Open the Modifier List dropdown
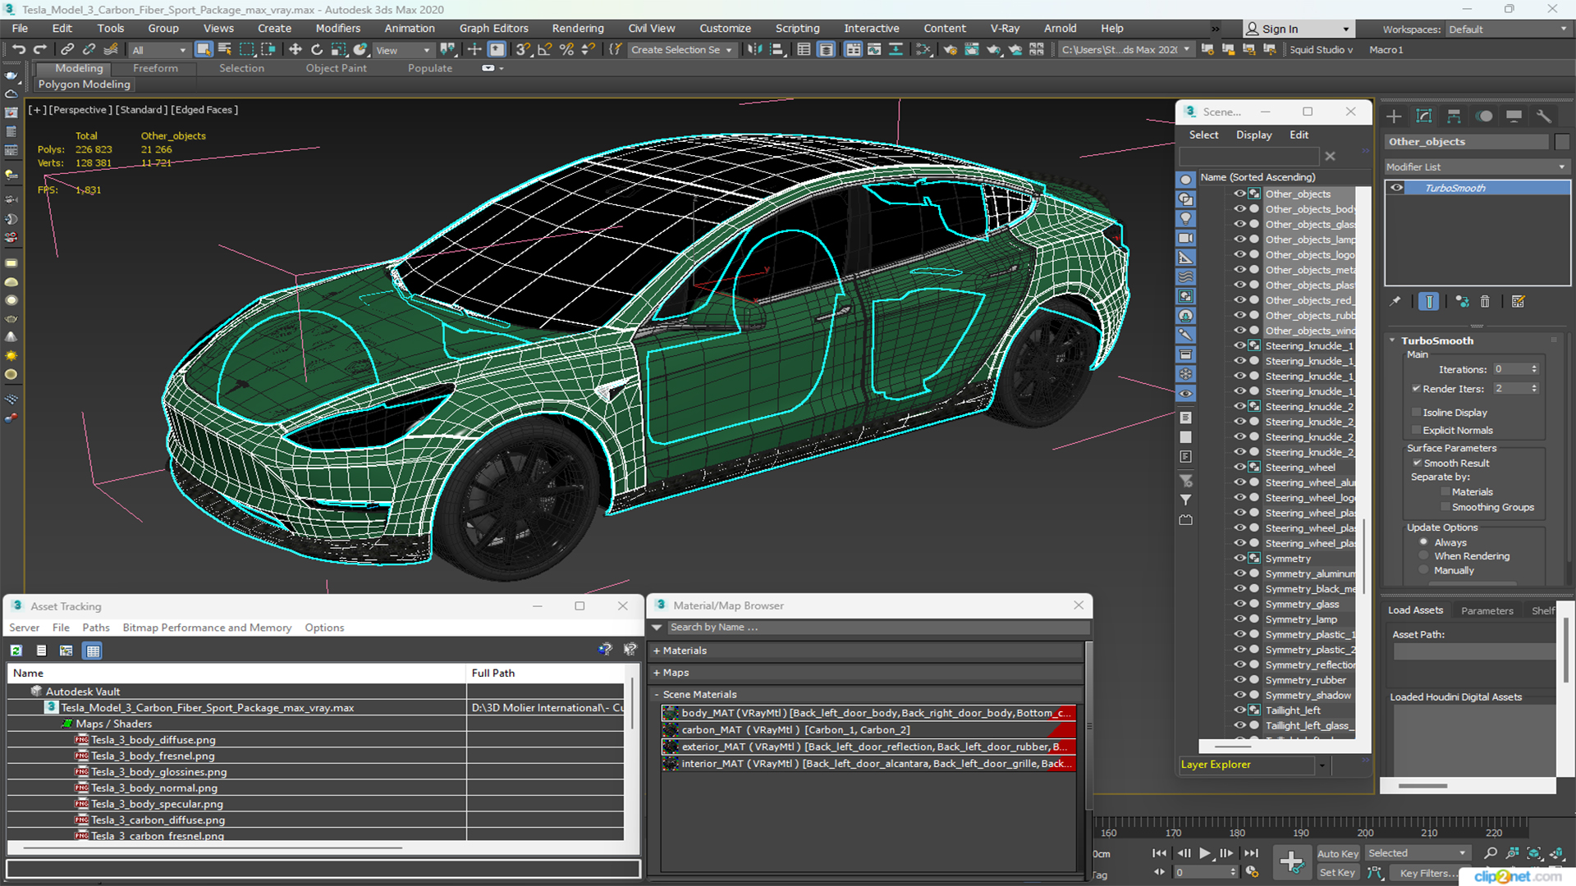 (1477, 167)
